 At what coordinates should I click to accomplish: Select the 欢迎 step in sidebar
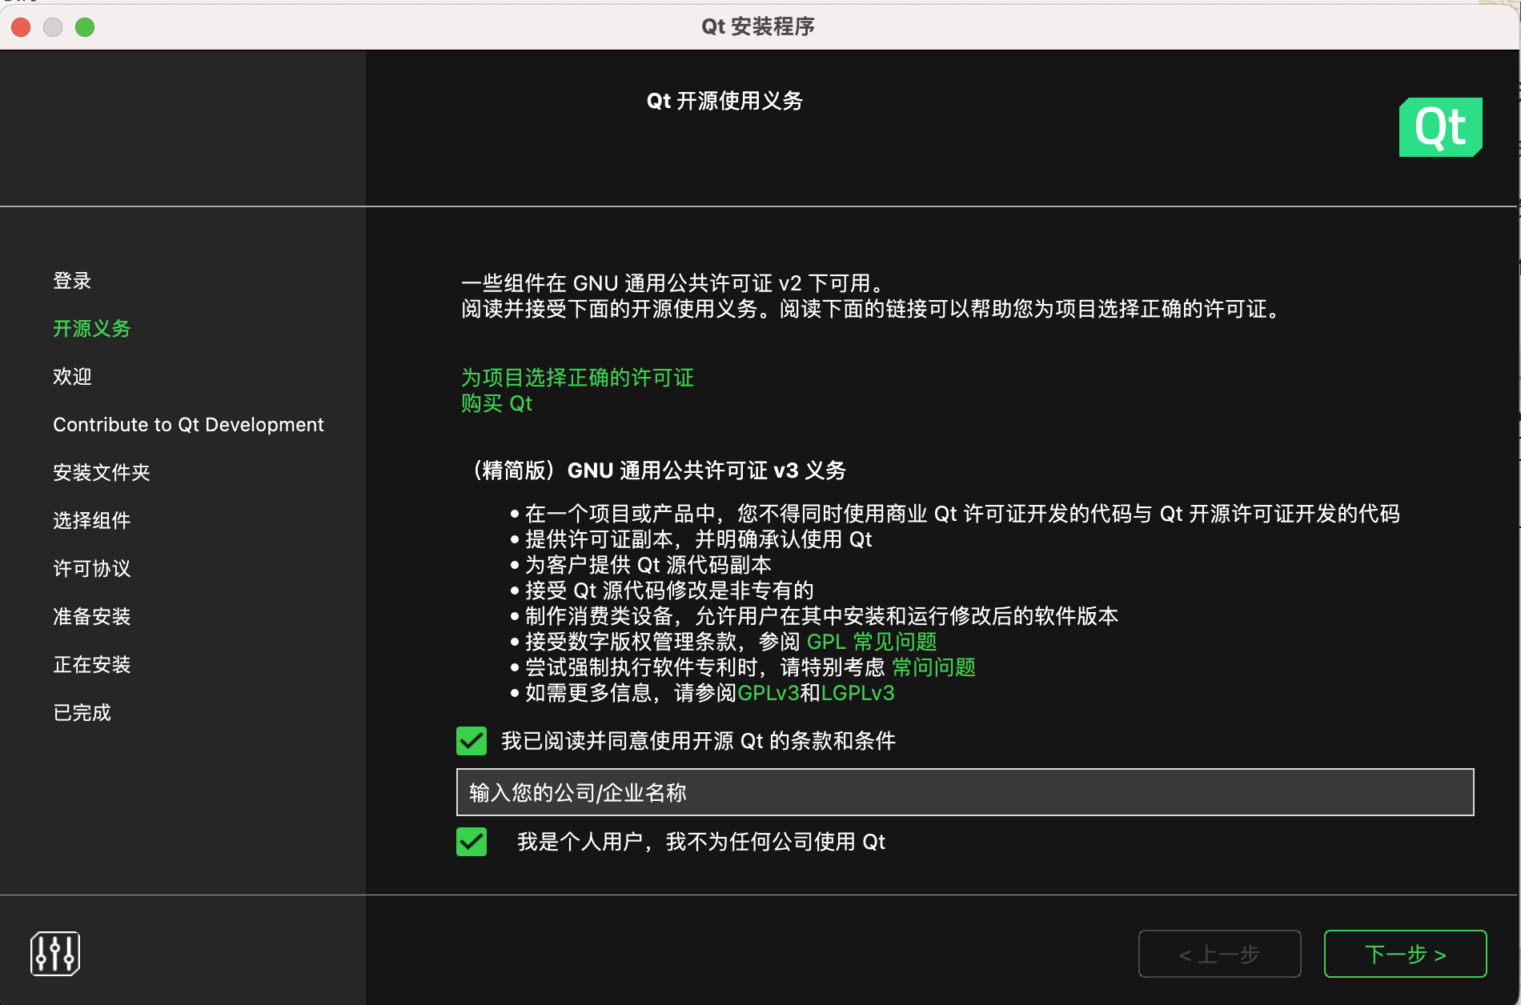pos(72,377)
